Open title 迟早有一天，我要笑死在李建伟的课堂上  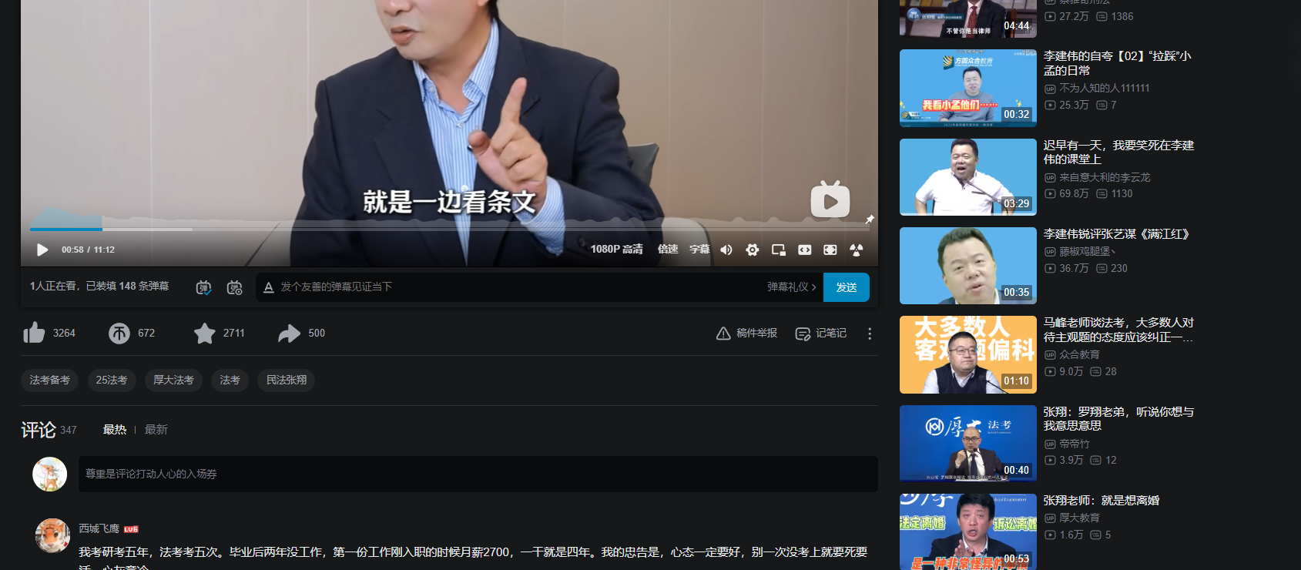pos(1119,152)
